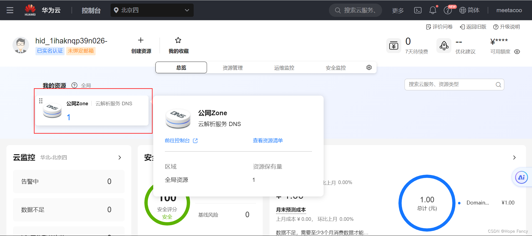Click the DNS icon on the 公网Zone card
The width and height of the screenshot is (532, 236).
52,111
